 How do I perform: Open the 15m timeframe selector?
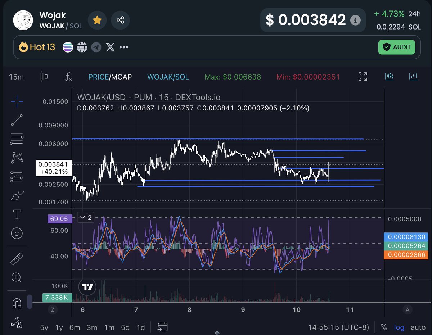tap(16, 77)
